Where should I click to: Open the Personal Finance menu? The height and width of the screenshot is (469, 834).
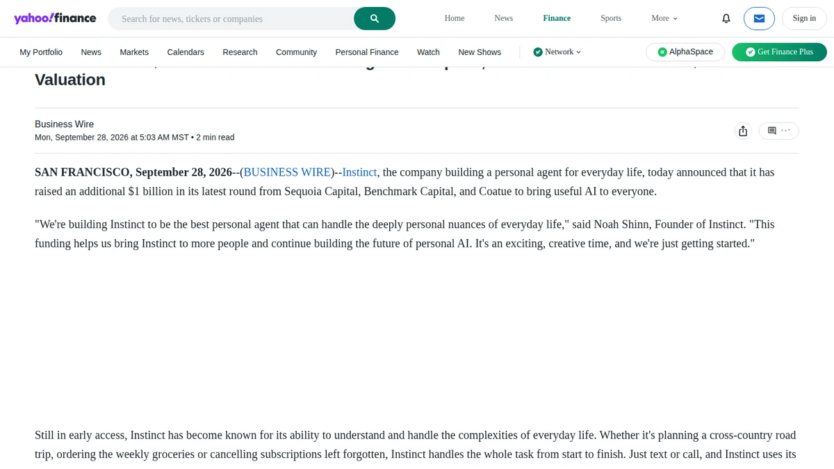[367, 52]
